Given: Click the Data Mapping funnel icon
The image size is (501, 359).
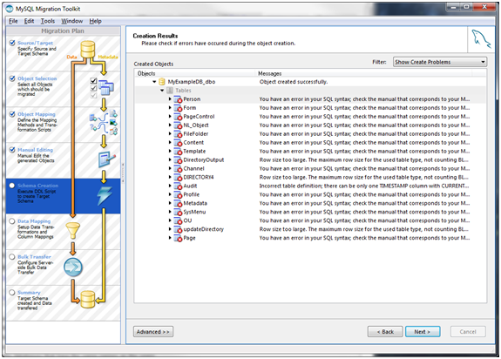Looking at the screenshot, I should coord(73,231).
